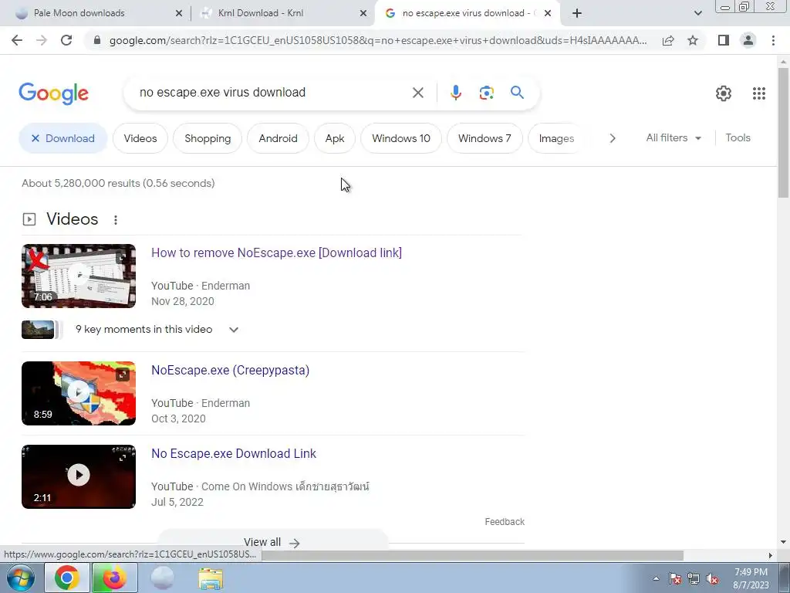This screenshot has width=790, height=593.
Task: Open Firefox from the taskbar
Action: pos(114,578)
